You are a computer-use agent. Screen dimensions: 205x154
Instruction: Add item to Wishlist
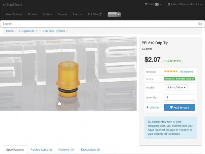[x=153, y=108]
